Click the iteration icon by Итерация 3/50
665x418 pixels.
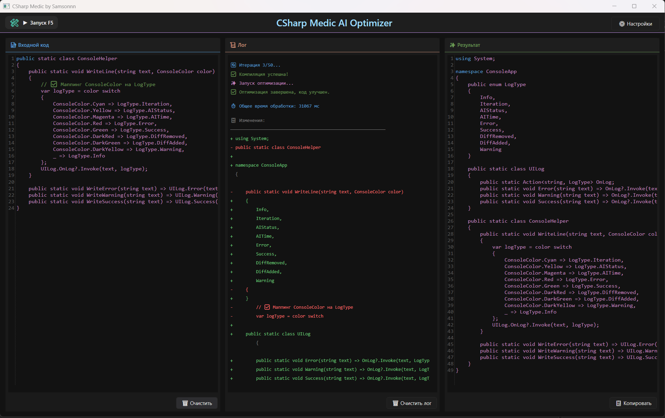tap(233, 65)
